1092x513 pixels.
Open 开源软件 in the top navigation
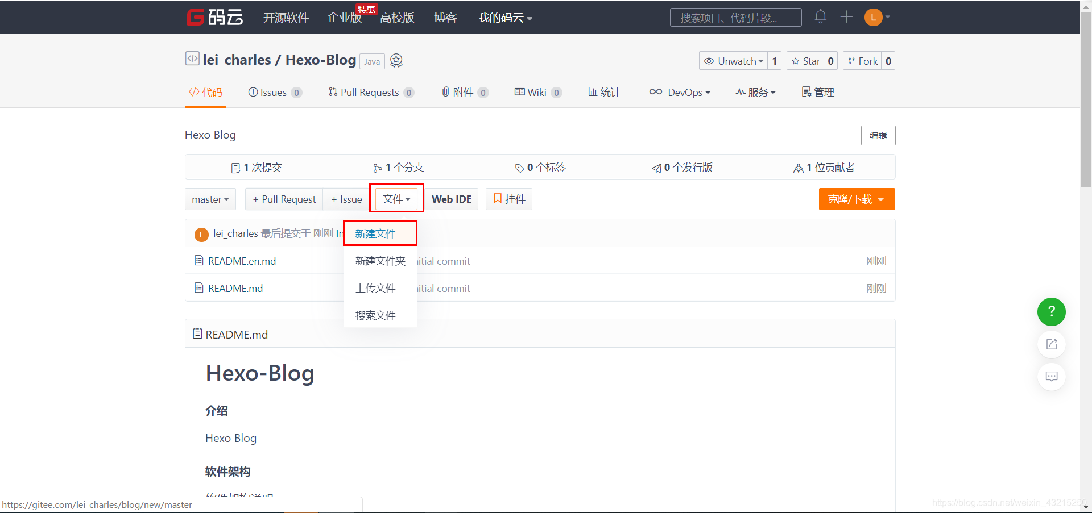286,18
